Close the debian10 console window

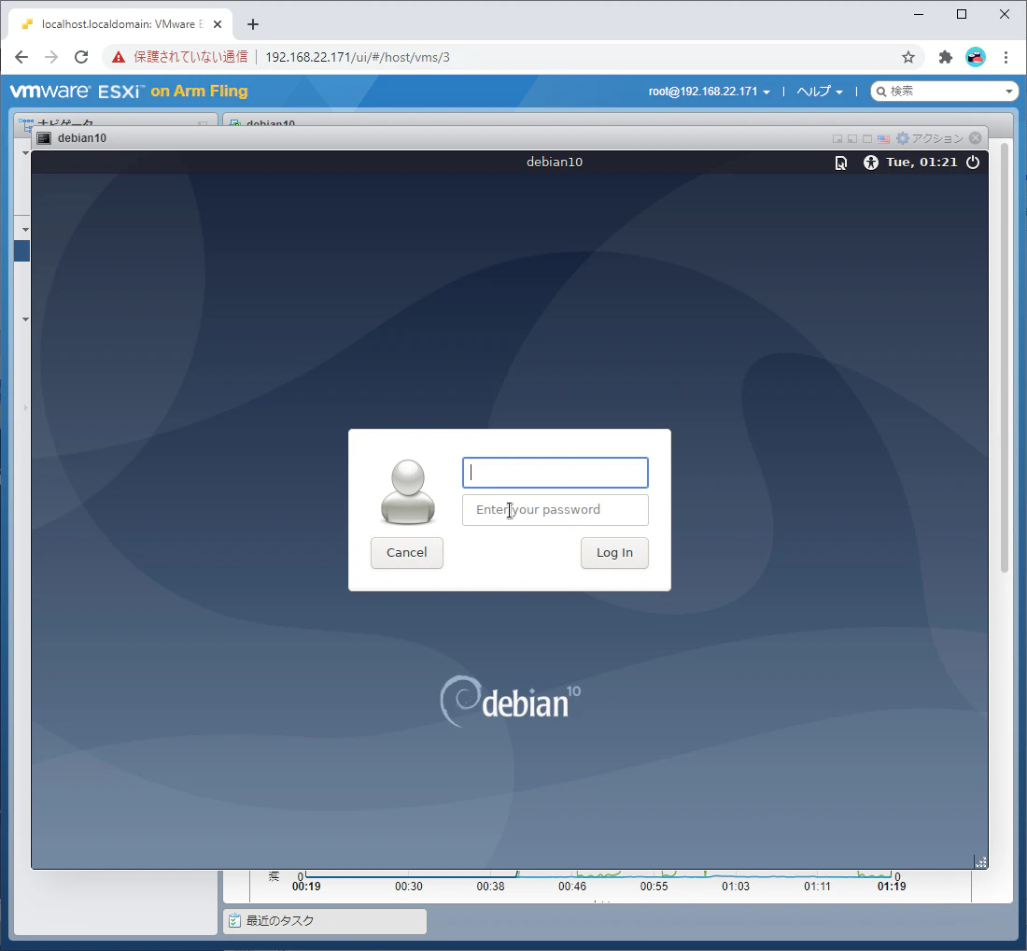point(976,137)
